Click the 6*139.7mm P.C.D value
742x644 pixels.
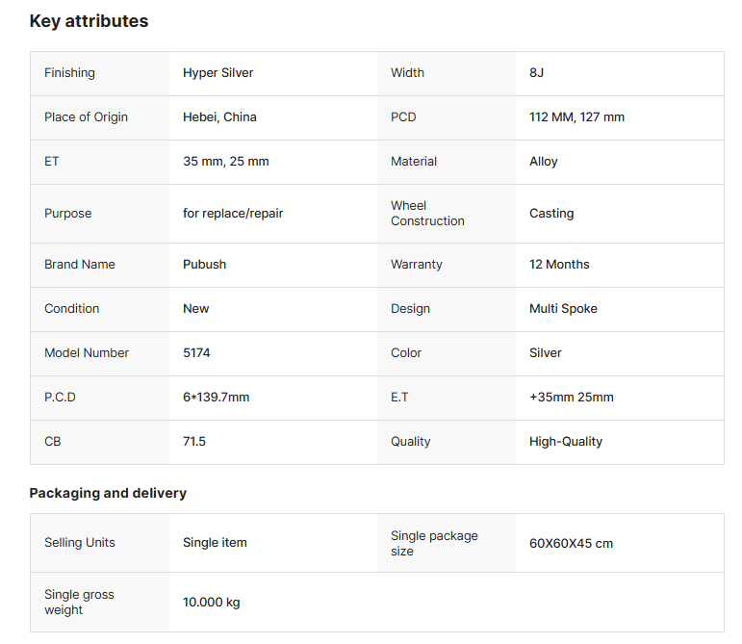pos(216,398)
